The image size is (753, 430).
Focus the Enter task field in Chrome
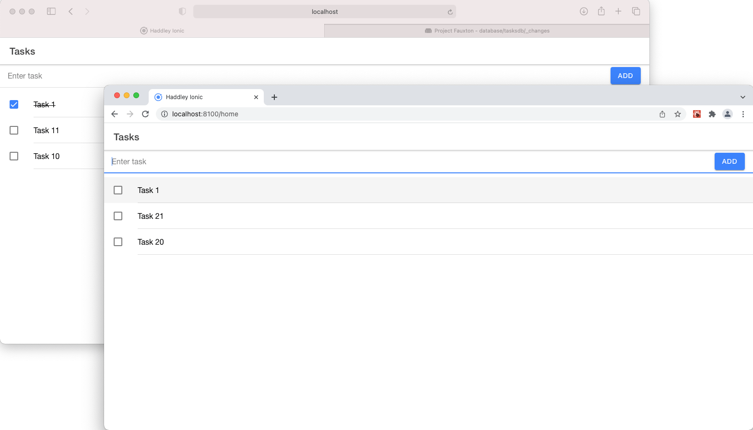pos(408,162)
